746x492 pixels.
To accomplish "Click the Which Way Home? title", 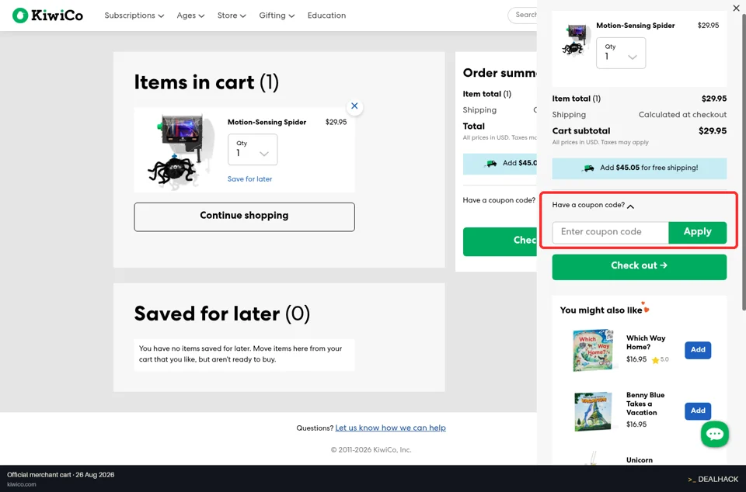I will pyautogui.click(x=646, y=342).
